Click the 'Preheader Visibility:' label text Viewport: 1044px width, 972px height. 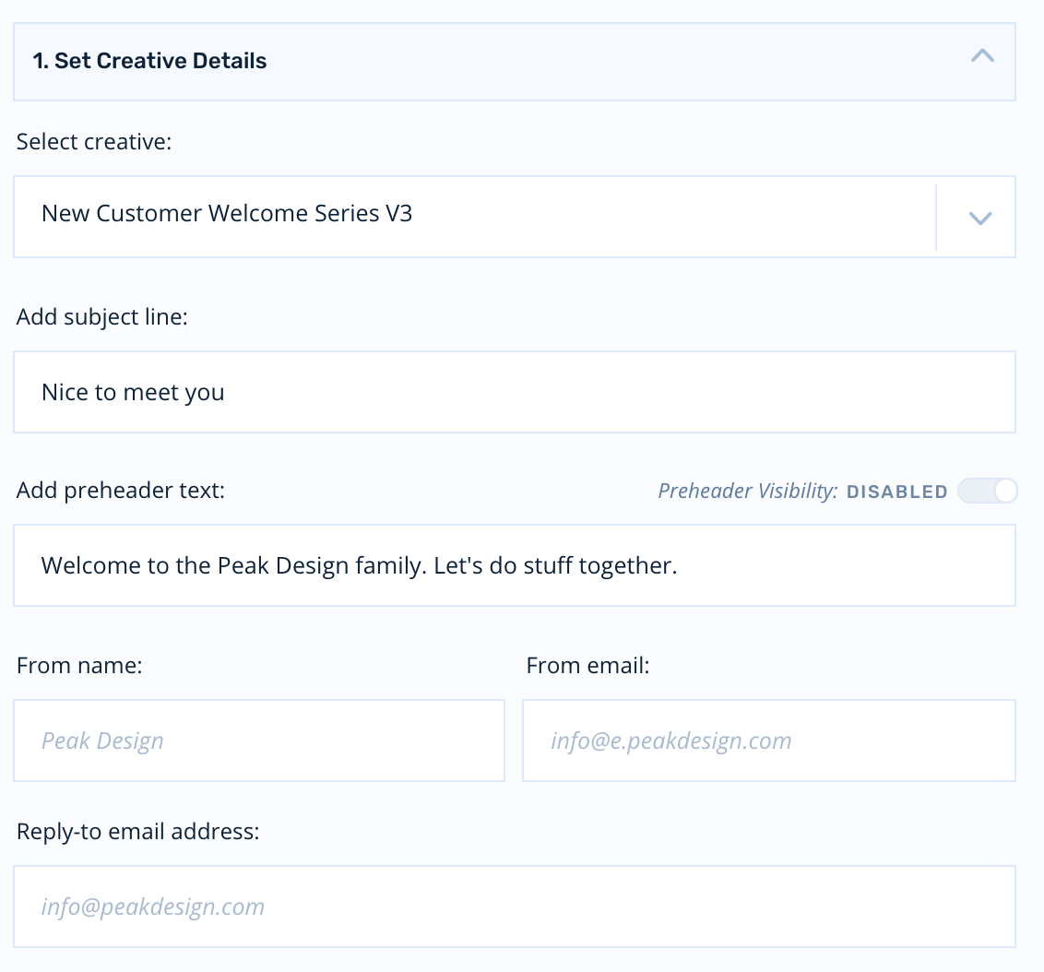coord(748,492)
